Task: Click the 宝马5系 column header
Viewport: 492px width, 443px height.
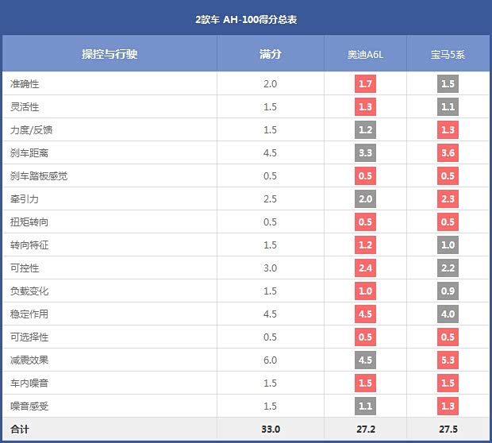Action: 448,54
